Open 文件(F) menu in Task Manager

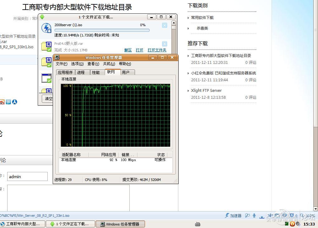[x=61, y=64]
